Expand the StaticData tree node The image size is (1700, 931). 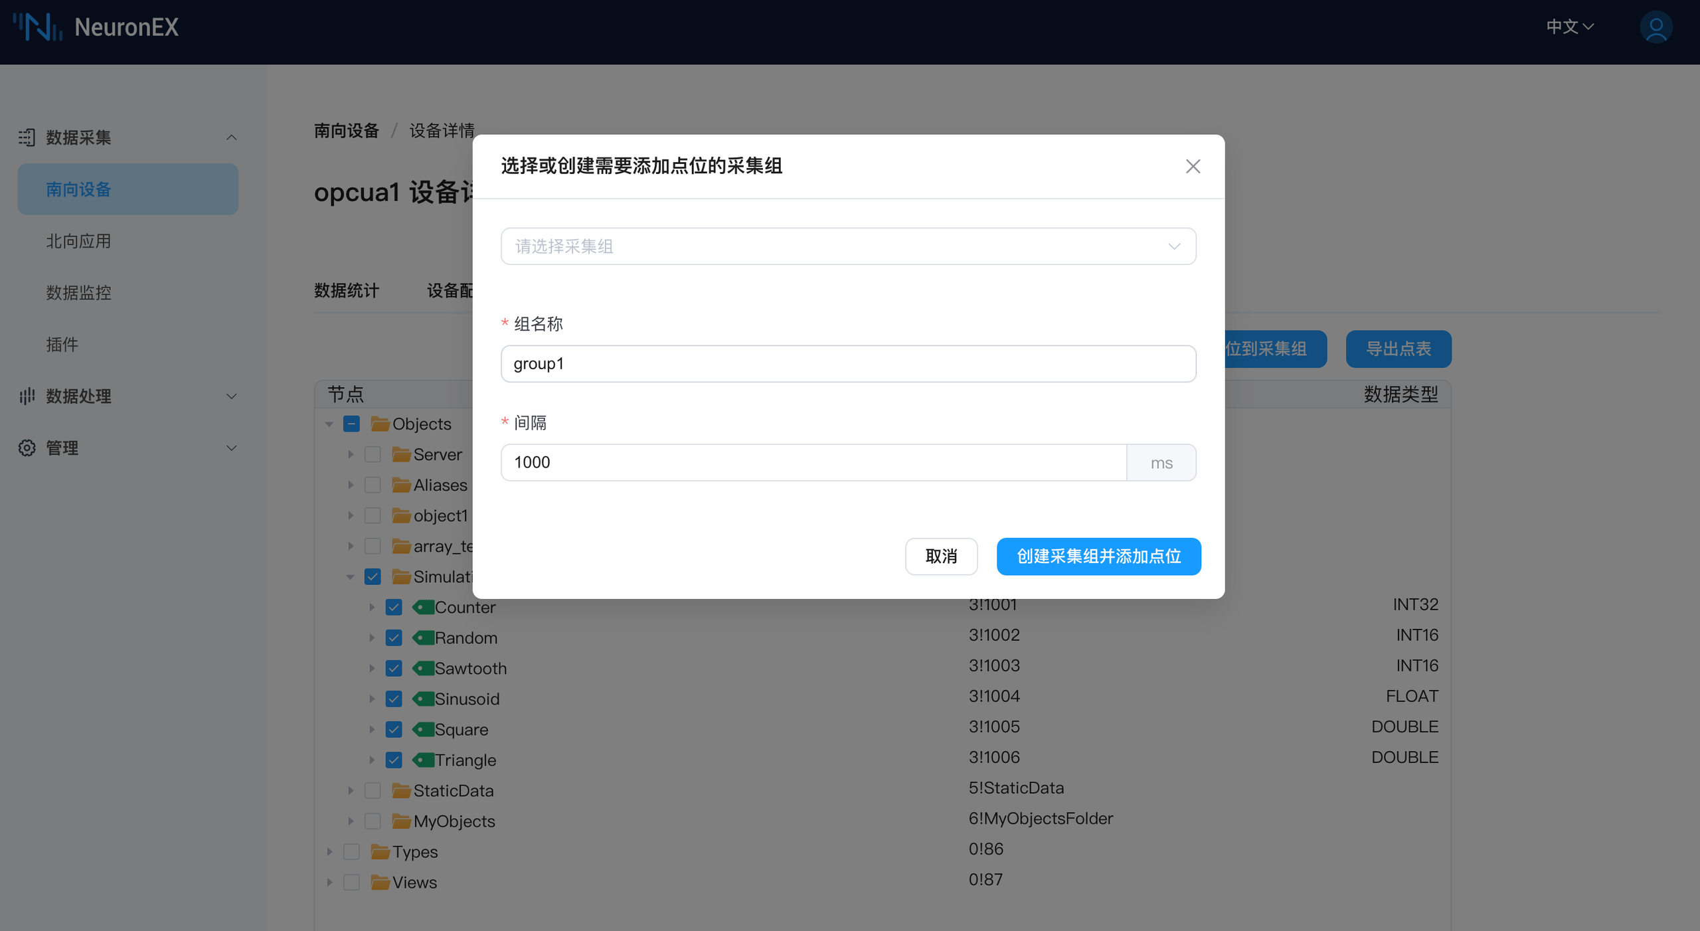point(351,790)
